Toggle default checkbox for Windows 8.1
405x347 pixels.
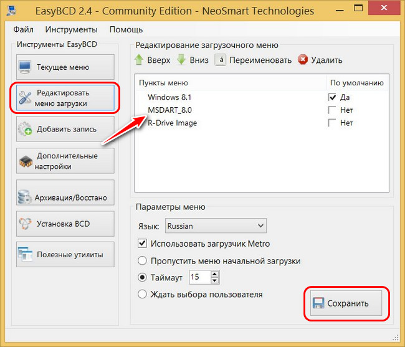pos(332,97)
